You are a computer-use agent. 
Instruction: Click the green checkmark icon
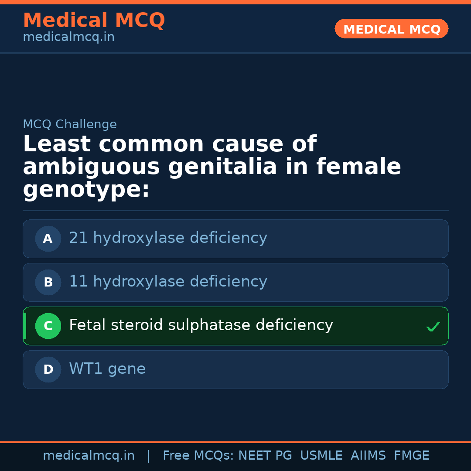tap(433, 327)
